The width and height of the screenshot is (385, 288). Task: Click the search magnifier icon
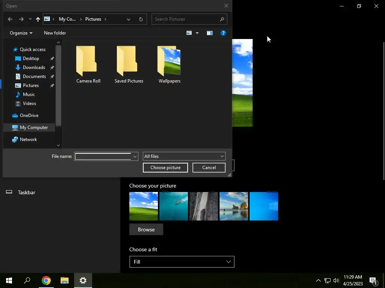point(222,19)
